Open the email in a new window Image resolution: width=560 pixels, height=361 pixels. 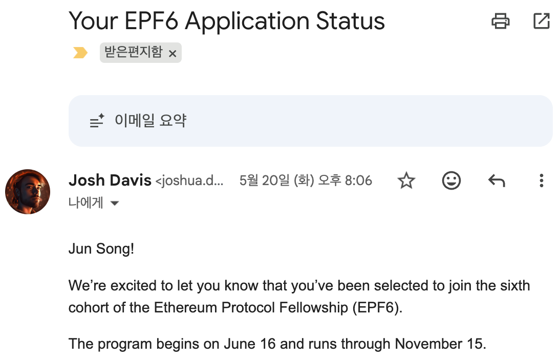click(541, 21)
